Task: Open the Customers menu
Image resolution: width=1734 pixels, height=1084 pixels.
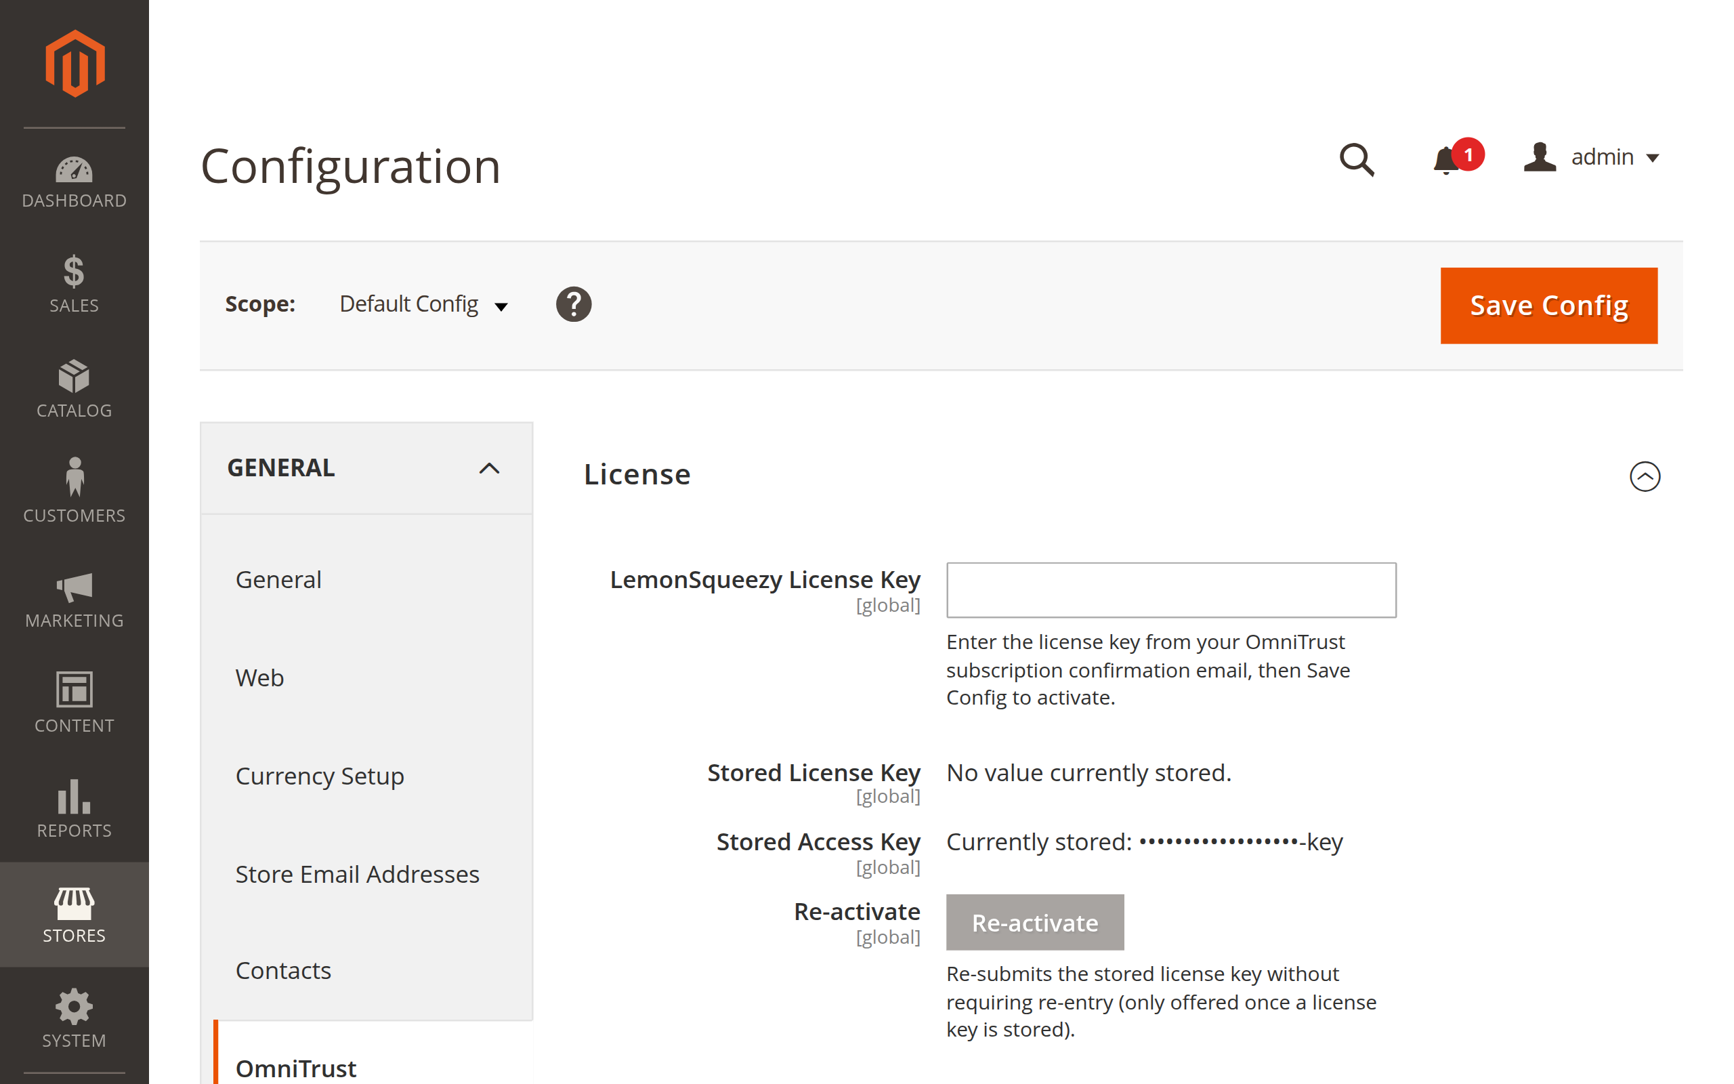Action: 75,491
